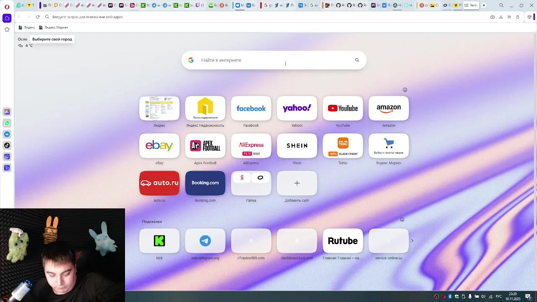This screenshot has width=537, height=302.
Task: Click the Bluetooth tray icon
Action: pyautogui.click(x=450, y=297)
